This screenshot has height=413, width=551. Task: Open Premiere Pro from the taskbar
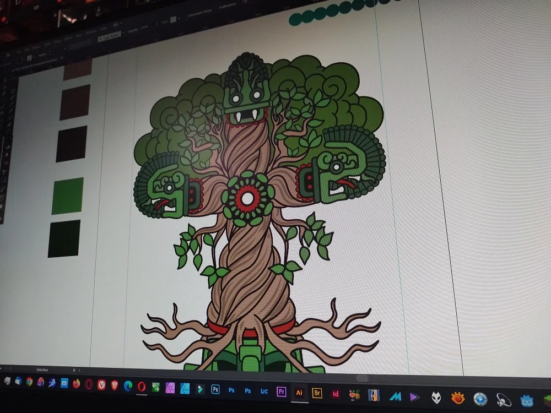pos(282,392)
